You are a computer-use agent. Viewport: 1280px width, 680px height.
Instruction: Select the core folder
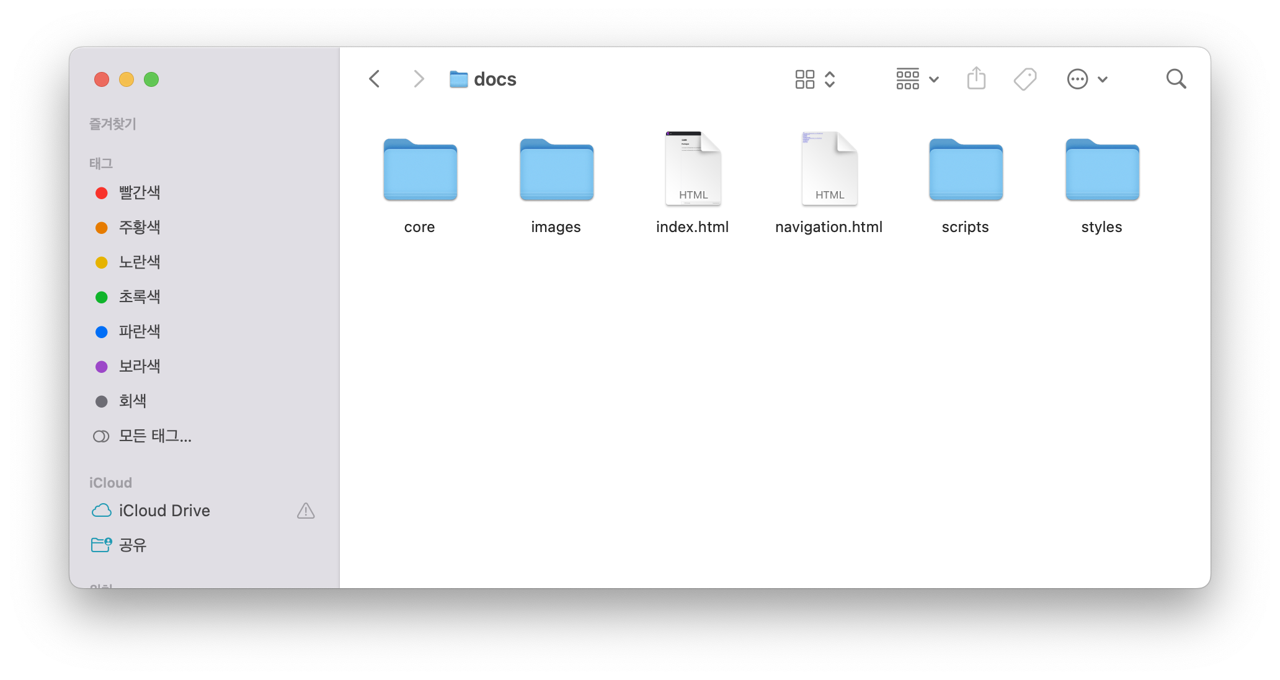click(x=420, y=170)
